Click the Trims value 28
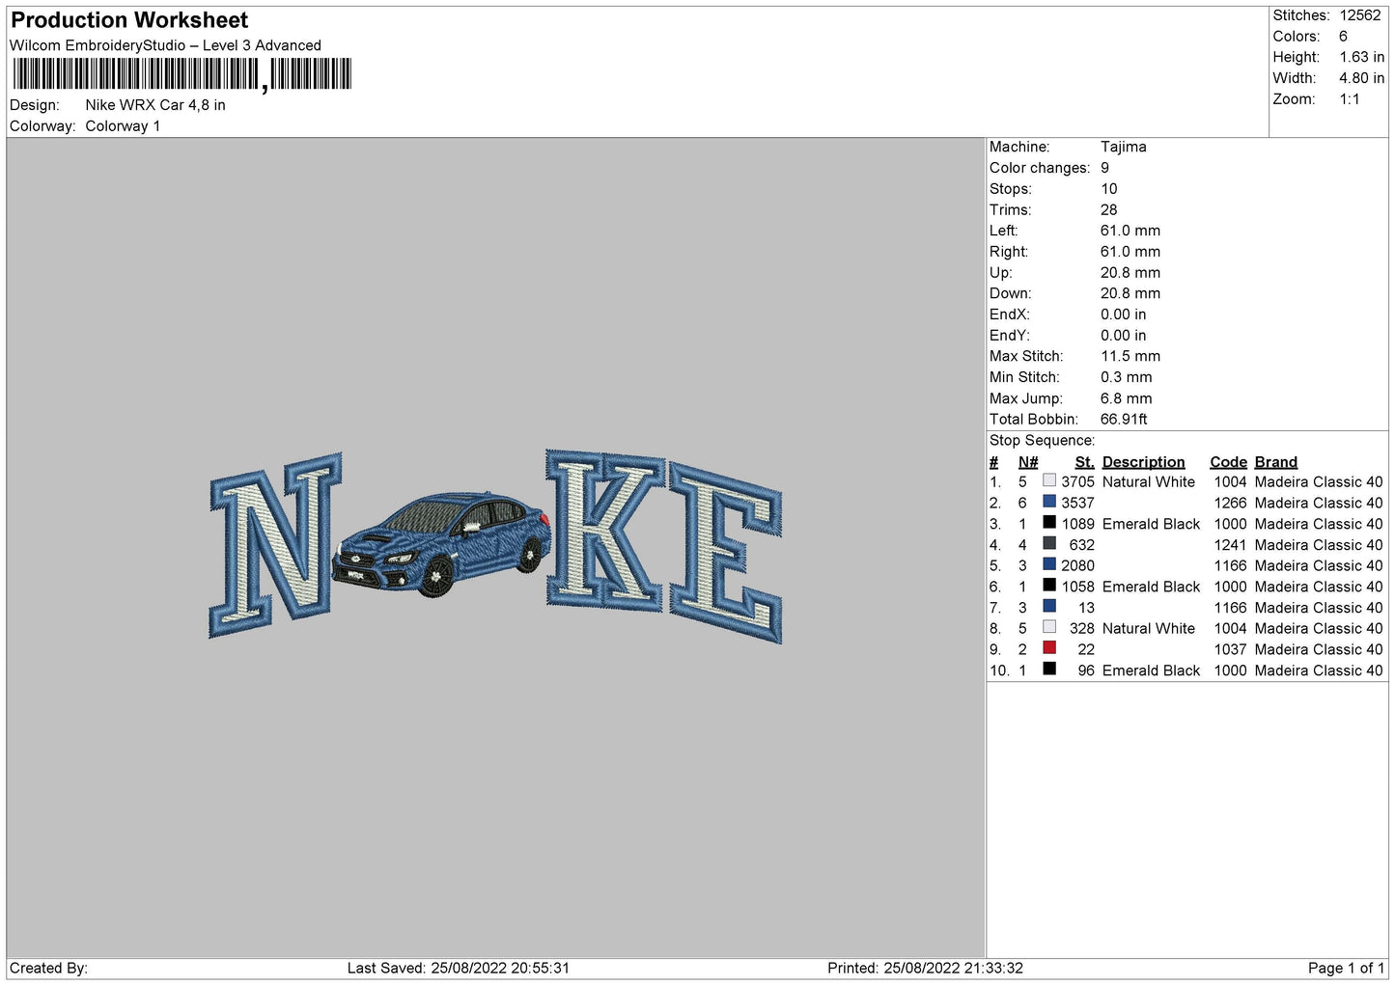1395x985 pixels. pos(1109,210)
